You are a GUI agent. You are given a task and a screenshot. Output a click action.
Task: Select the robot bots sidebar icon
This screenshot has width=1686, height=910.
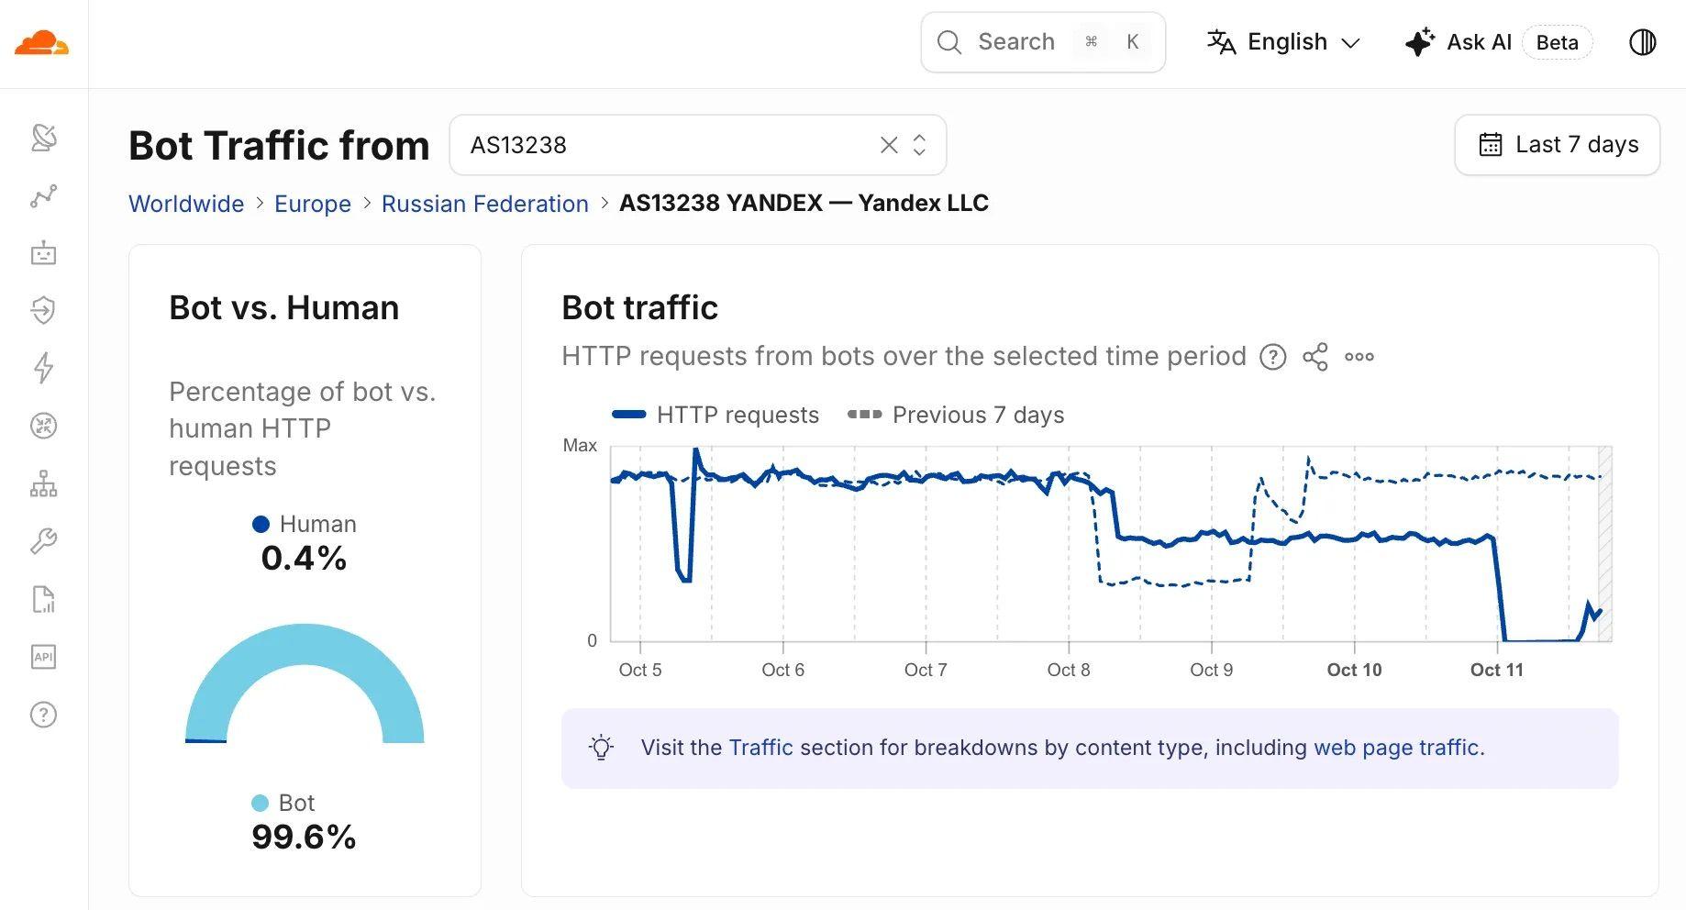44,253
